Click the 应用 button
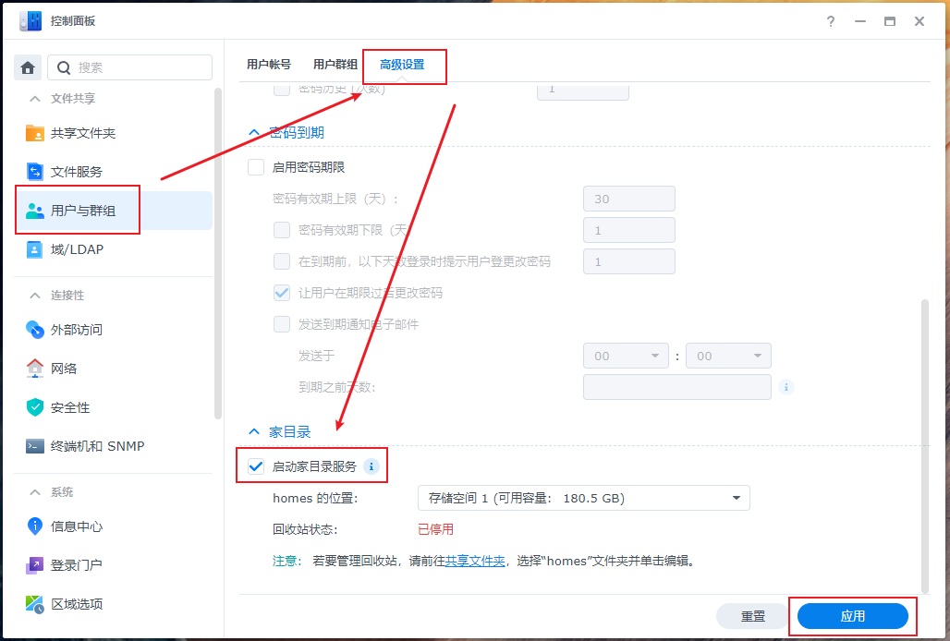 [x=852, y=616]
